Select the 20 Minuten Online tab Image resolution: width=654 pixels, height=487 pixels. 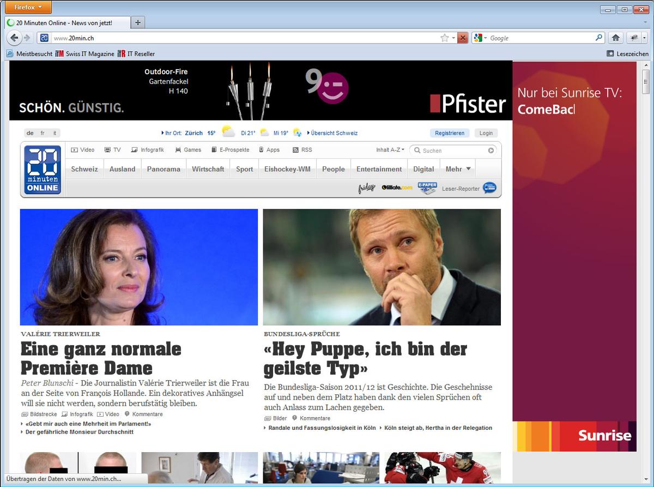pyautogui.click(x=68, y=23)
